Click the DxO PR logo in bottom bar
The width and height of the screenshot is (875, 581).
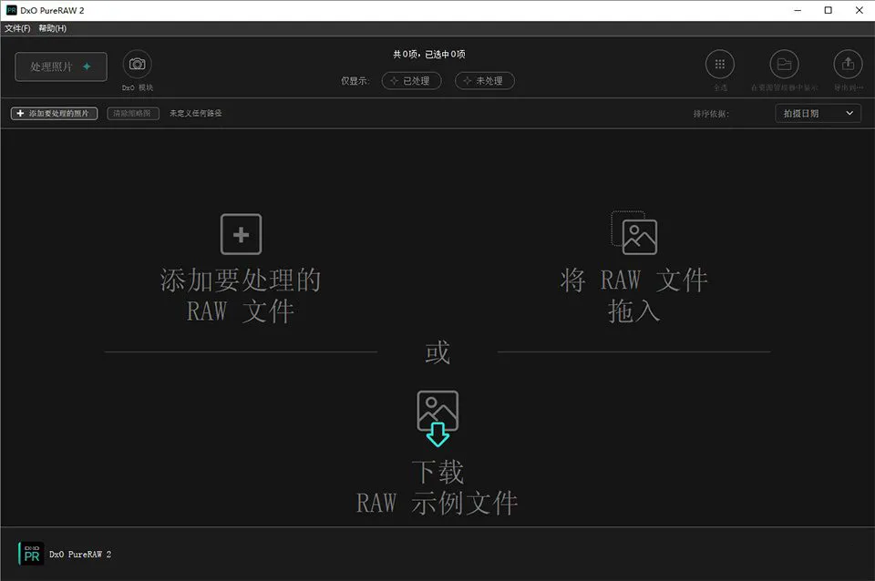click(x=31, y=554)
